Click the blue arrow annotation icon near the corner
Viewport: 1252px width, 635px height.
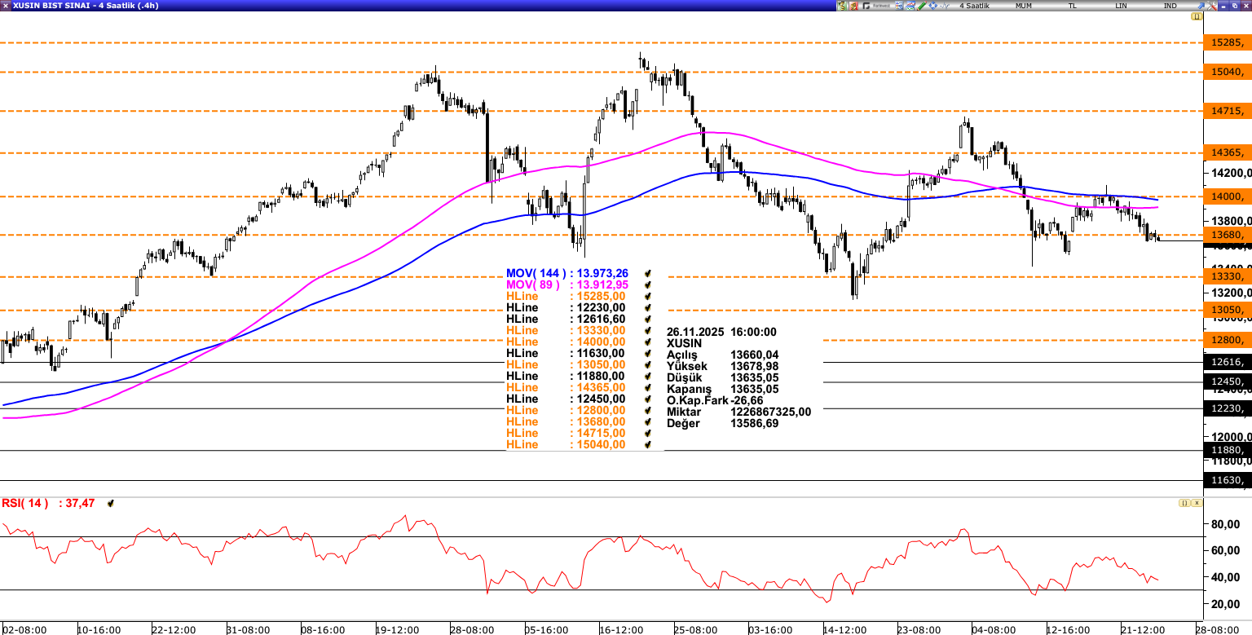1201,6
